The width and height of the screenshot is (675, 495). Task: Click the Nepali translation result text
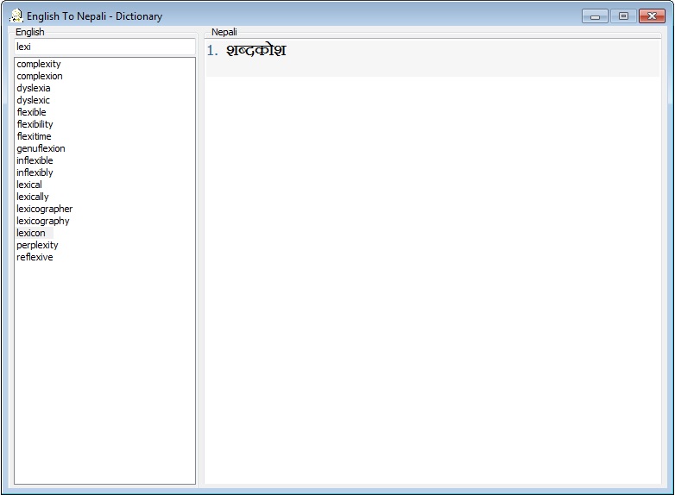coord(255,51)
